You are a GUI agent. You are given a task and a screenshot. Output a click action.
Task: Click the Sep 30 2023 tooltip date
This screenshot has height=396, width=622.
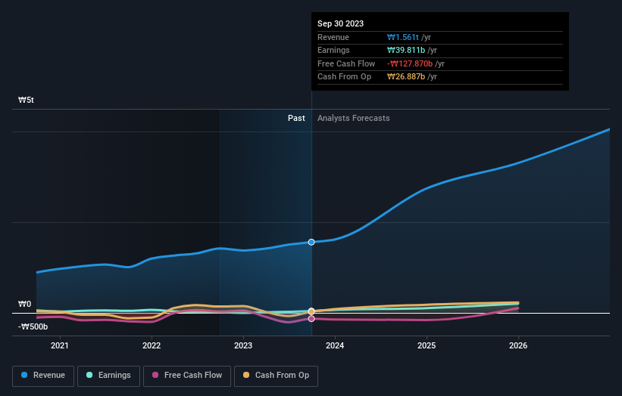340,23
